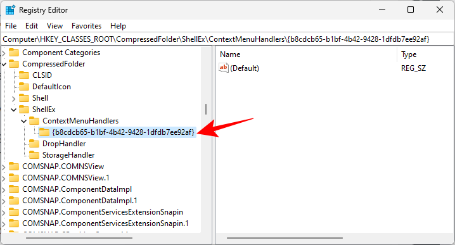455x245 pixels.
Task: Expand the COMSNAP.COMNSView key
Action: pyautogui.click(x=4, y=167)
